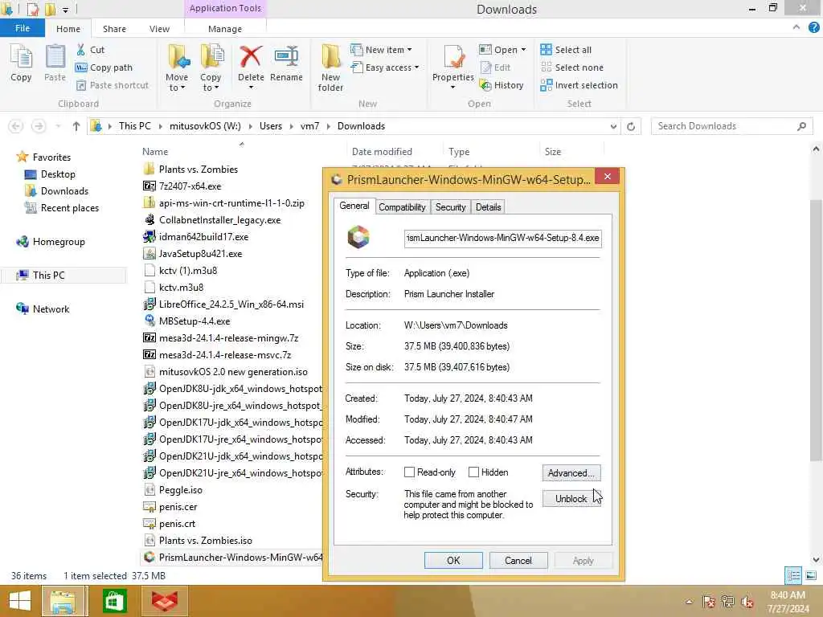Click the History icon in ribbon
The image size is (823, 617).
[486, 85]
